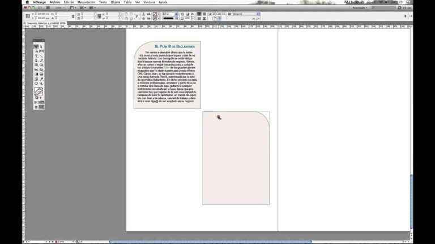This screenshot has width=435, height=244.
Task: Click the fx effects icon in Control panel
Action: tap(193, 14)
